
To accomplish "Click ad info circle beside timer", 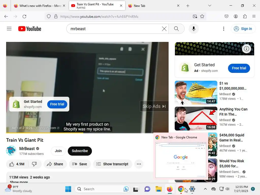I will click(x=35, y=128).
